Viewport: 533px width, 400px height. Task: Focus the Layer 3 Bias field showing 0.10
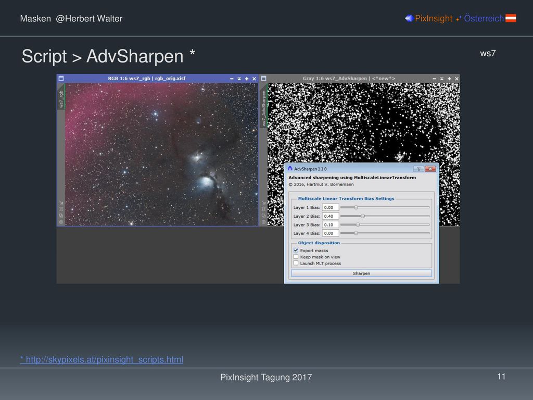click(x=331, y=224)
